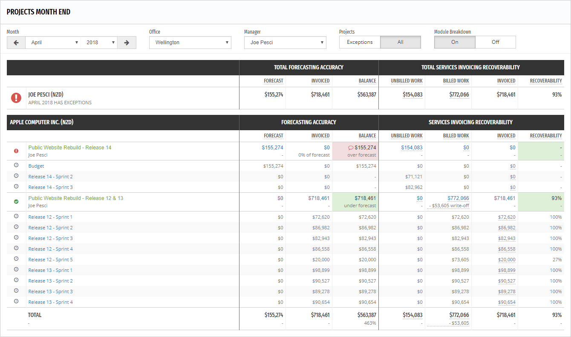This screenshot has width=571, height=337.
Task: Show All projects
Action: point(400,42)
